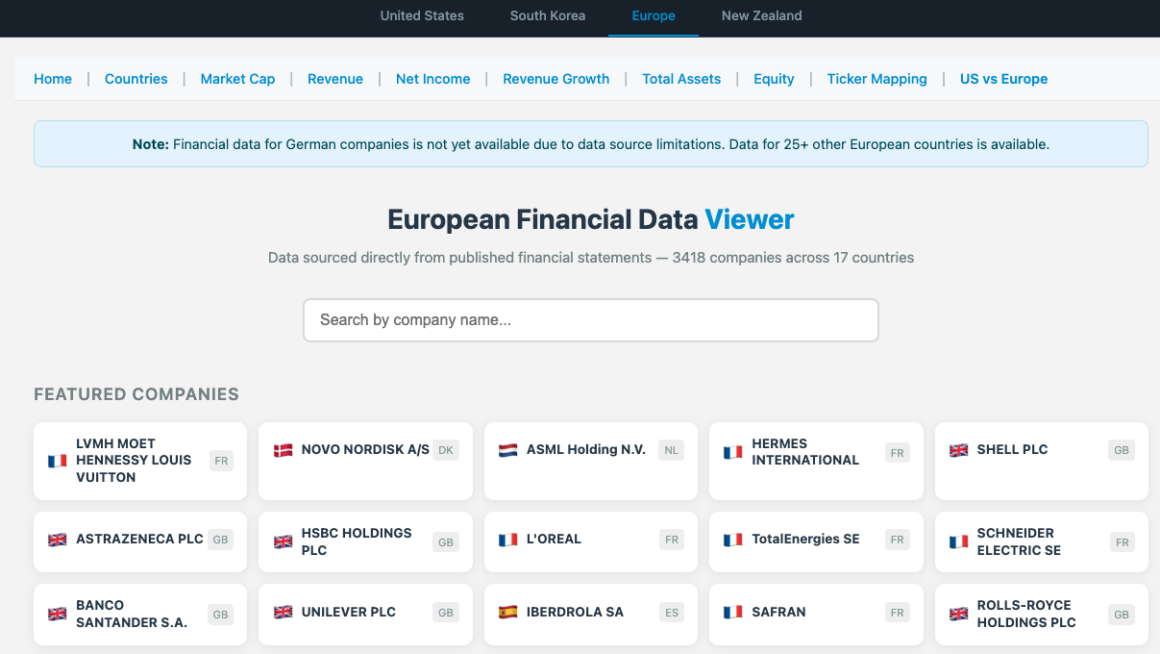Click the French flag beside TotalEnergies

[x=733, y=540]
